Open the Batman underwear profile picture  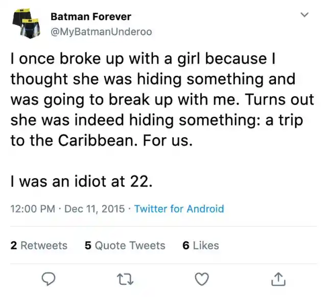[26, 24]
